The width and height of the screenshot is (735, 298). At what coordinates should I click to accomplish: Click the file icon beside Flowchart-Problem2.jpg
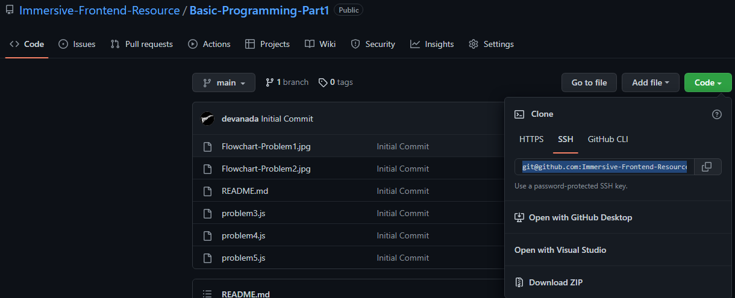tap(207, 169)
